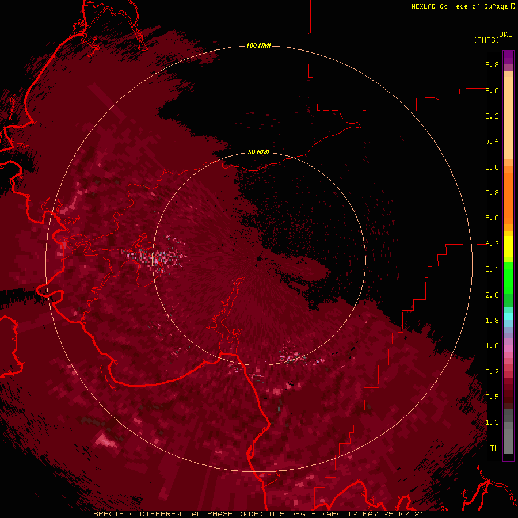Click the 50 NMI range ring label
518x518 pixels.
click(x=258, y=152)
